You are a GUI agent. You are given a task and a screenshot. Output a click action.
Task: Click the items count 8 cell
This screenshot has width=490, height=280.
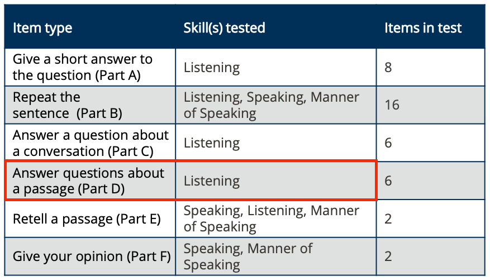388,68
